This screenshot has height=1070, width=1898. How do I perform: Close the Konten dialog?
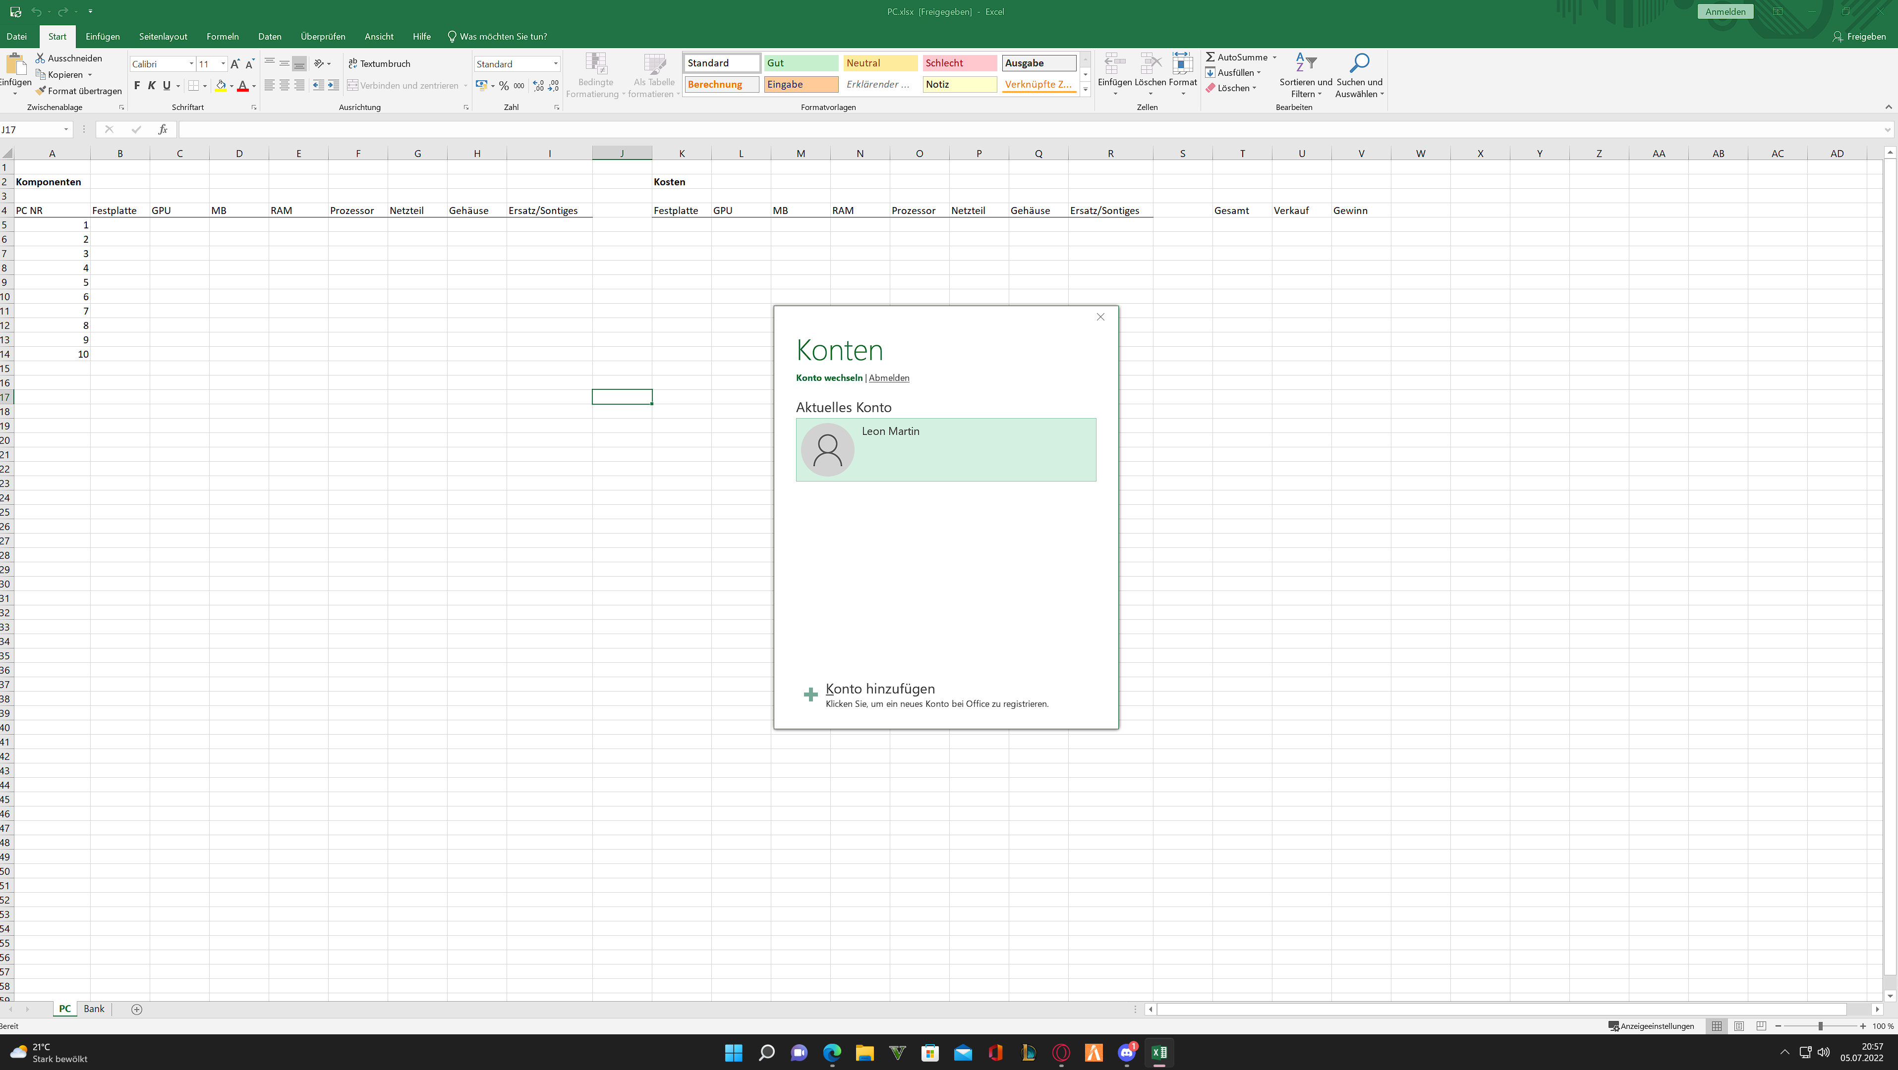[1100, 317]
